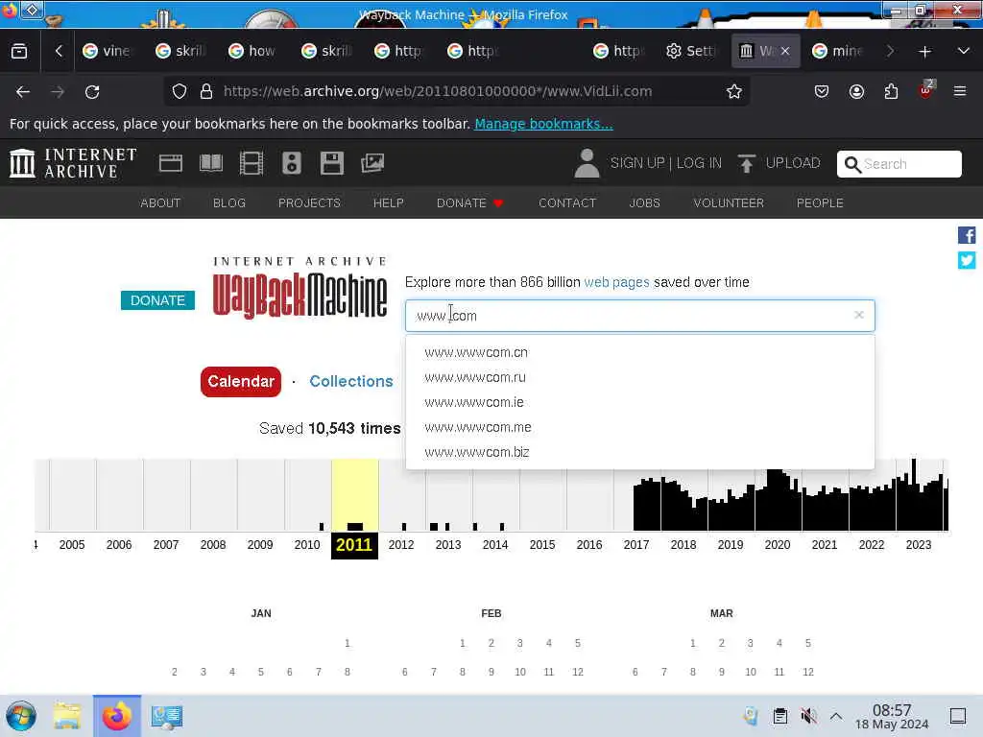Open the HELP menu item
Viewport: 983px width, 737px height.
coord(389,203)
